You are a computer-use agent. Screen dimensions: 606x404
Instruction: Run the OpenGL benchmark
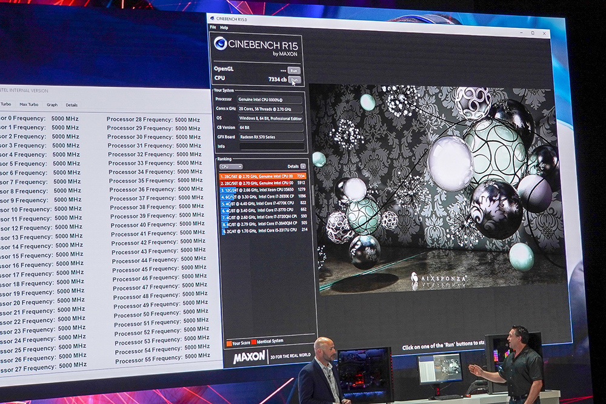click(x=294, y=71)
